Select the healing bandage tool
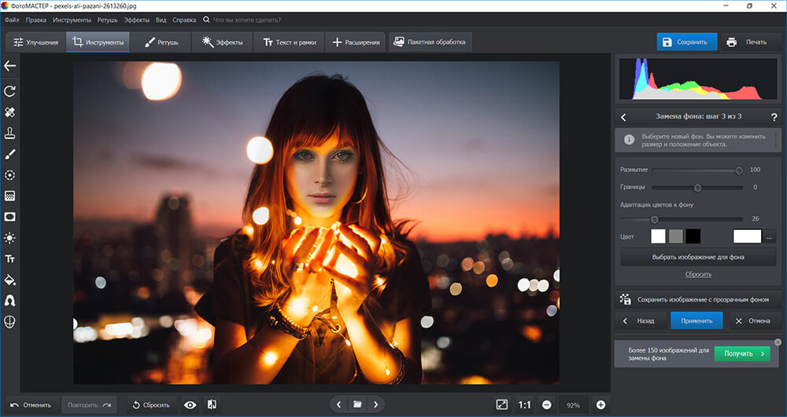This screenshot has height=417, width=787. (9, 112)
